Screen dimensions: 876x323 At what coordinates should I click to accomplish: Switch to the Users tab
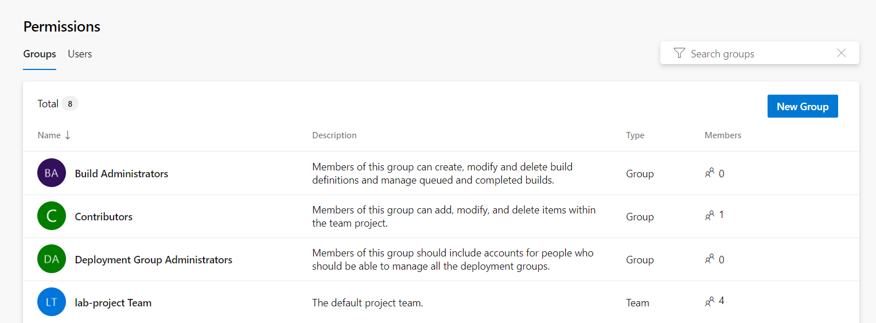pyautogui.click(x=80, y=54)
